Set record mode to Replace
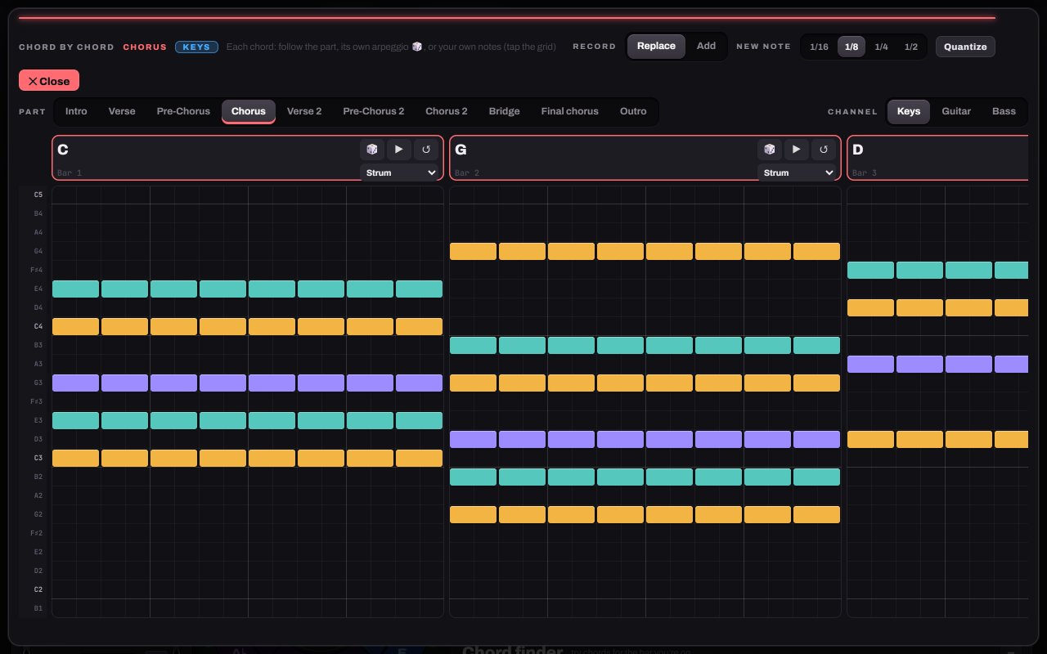 (656, 47)
